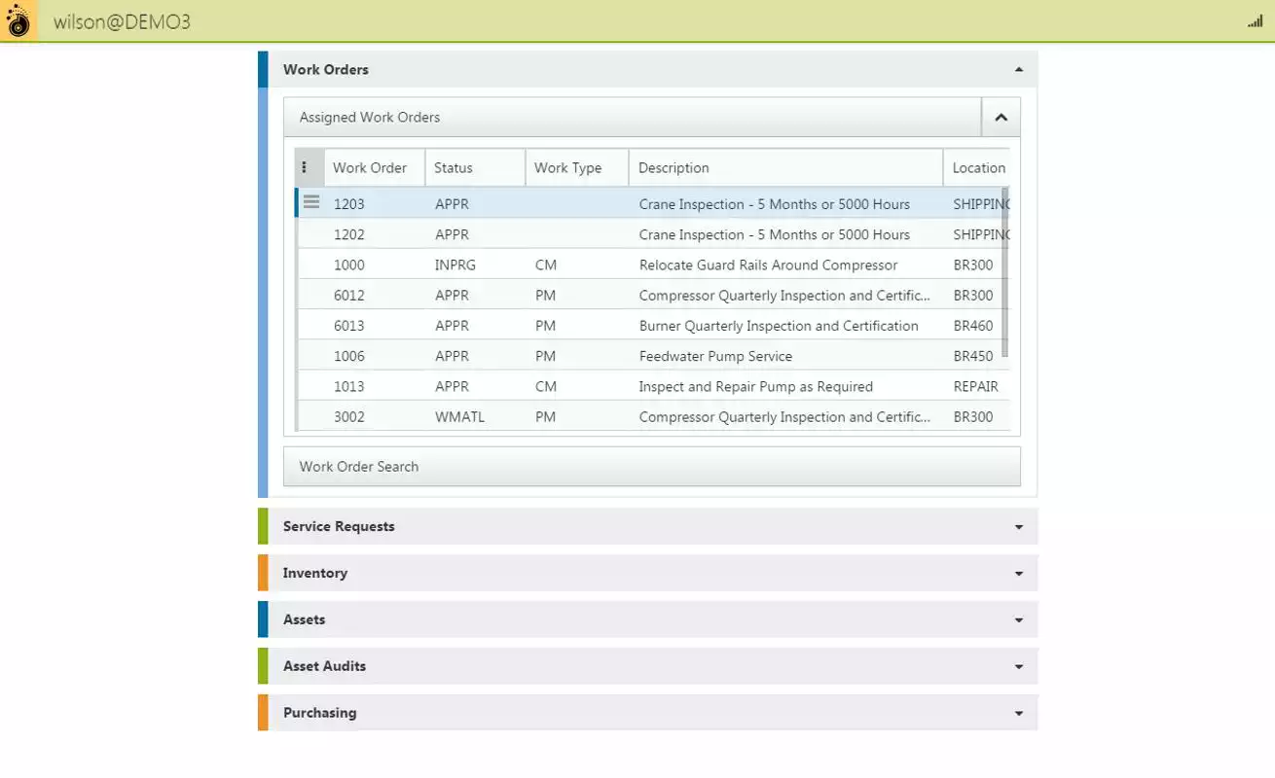Click APPR status of work order 1006
Image resolution: width=1275 pixels, height=778 pixels.
[x=452, y=356]
